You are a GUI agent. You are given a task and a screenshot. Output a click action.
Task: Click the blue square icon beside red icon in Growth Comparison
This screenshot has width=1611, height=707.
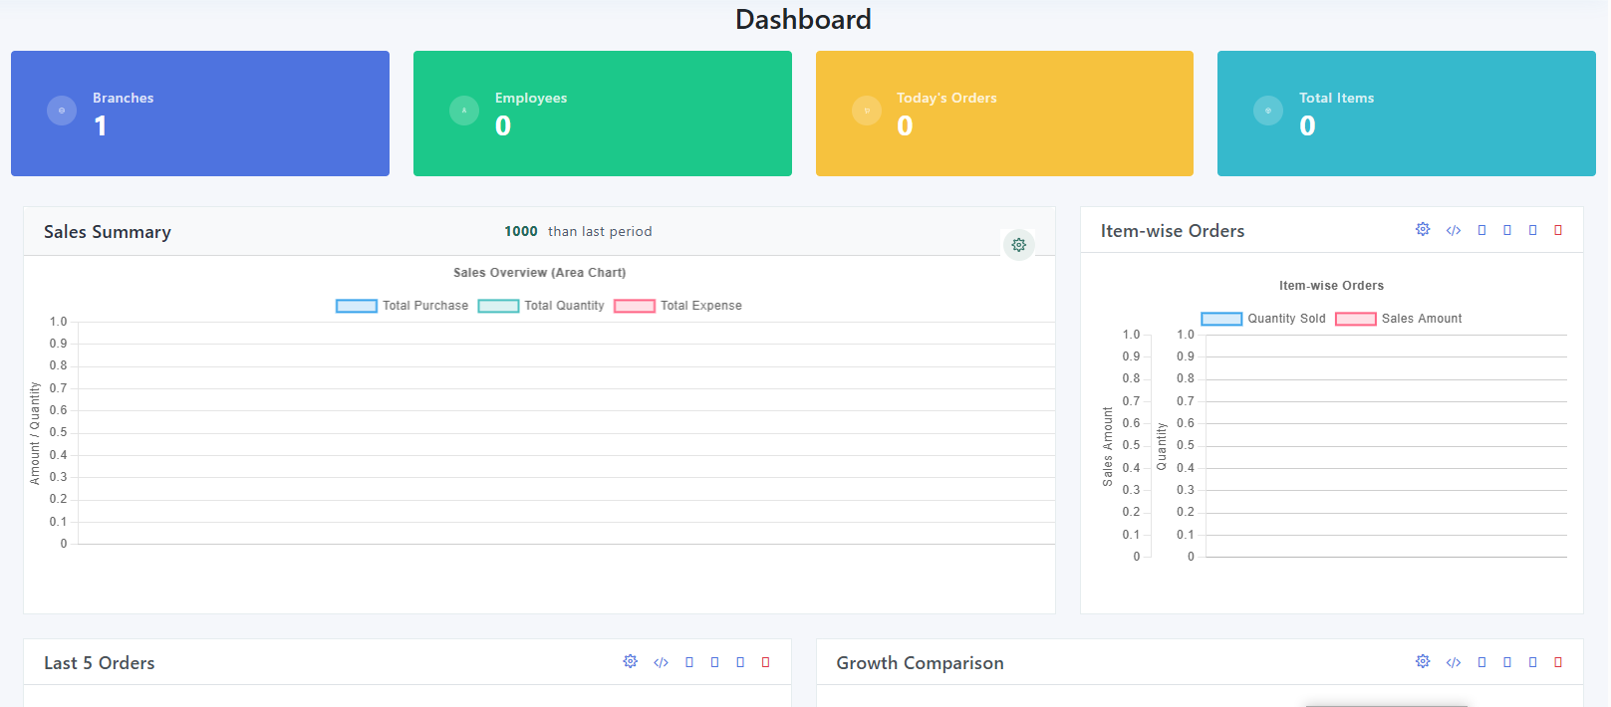click(x=1532, y=662)
